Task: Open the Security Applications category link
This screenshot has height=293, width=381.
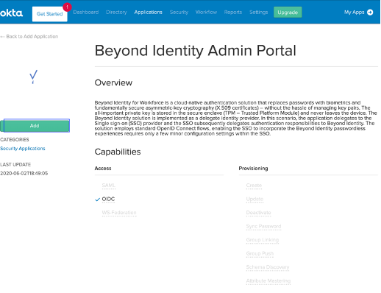Action: [23, 149]
